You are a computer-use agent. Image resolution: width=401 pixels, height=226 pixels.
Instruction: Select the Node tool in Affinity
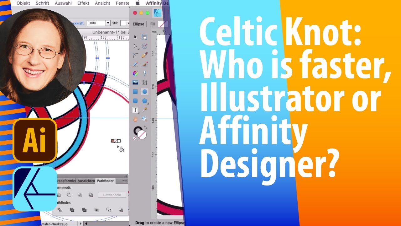(x=135, y=46)
